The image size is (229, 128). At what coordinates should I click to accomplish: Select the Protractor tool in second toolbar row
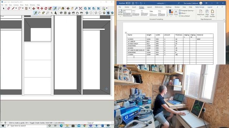pyautogui.click(x=44, y=13)
